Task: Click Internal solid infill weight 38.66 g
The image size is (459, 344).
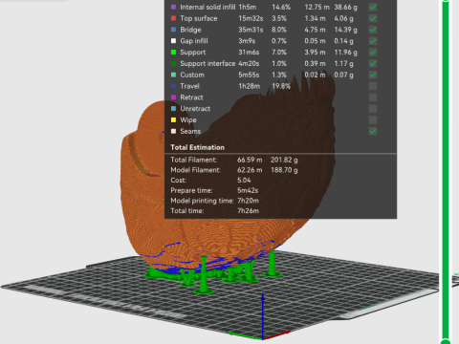Action: click(345, 7)
